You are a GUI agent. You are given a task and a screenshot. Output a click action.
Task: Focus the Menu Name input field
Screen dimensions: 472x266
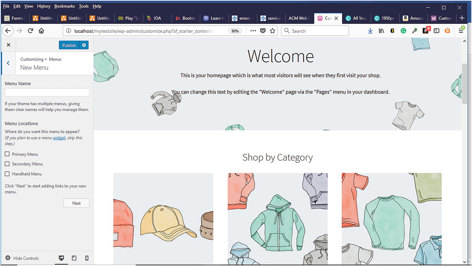click(x=47, y=92)
